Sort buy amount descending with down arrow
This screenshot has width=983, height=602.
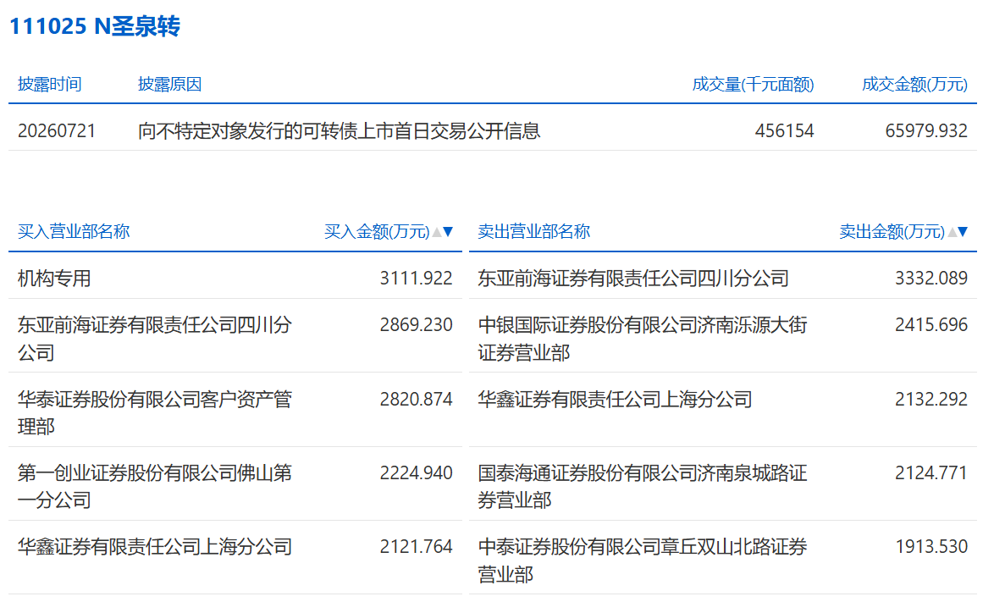click(448, 232)
